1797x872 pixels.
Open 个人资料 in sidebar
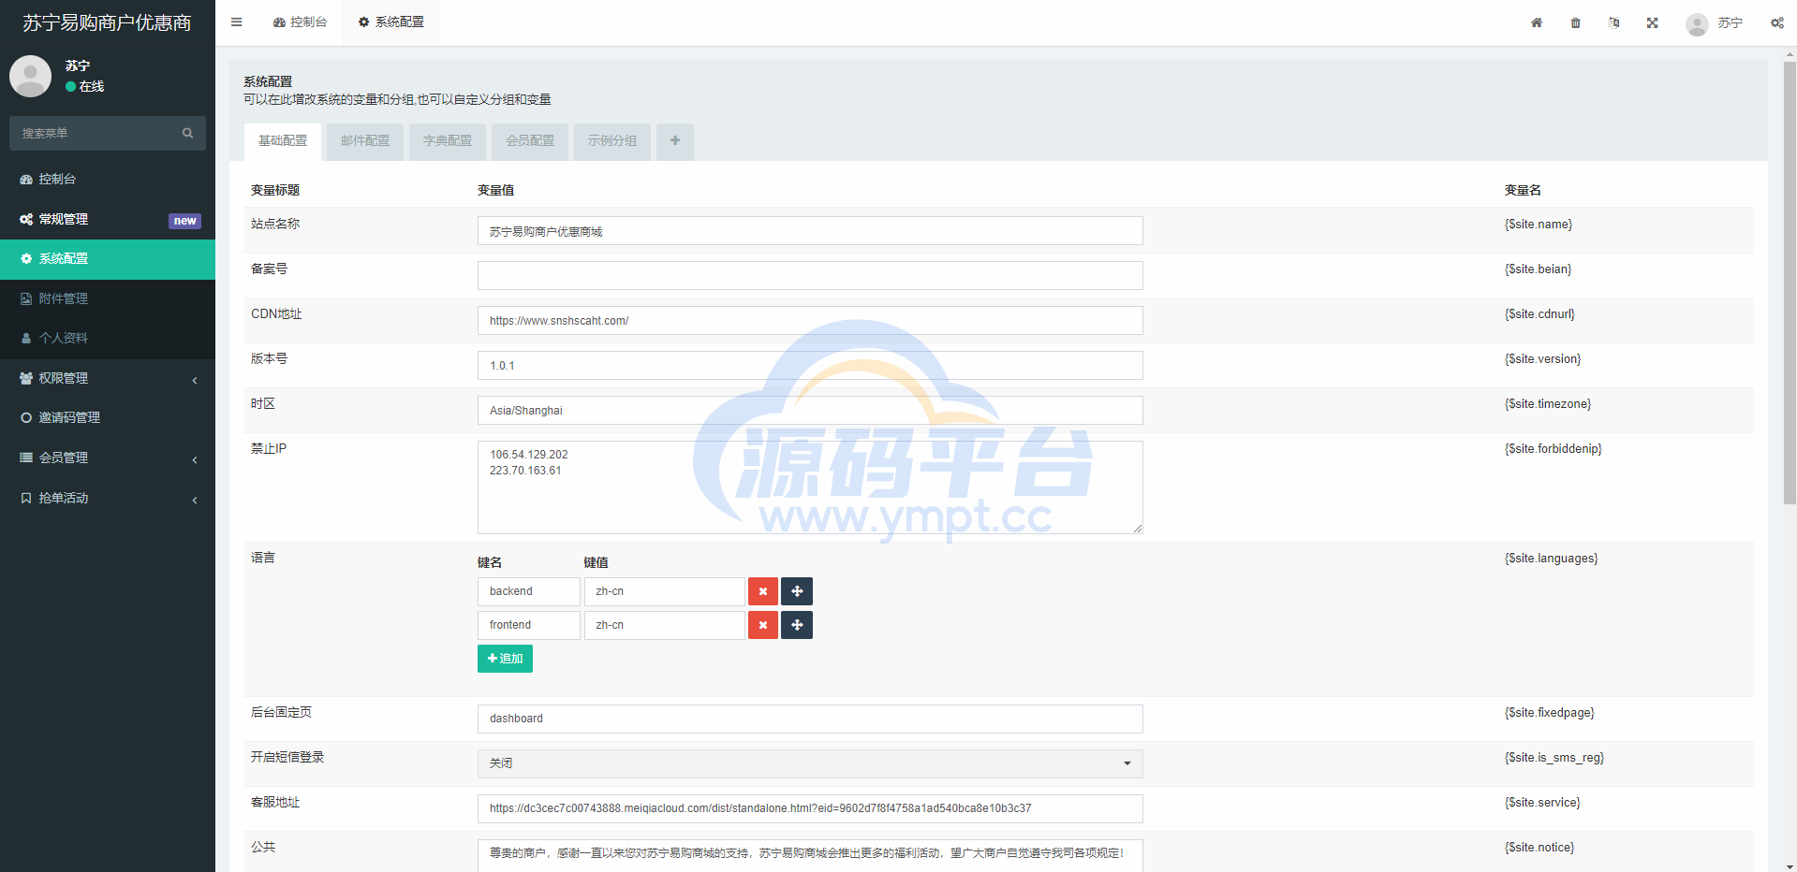(x=108, y=338)
